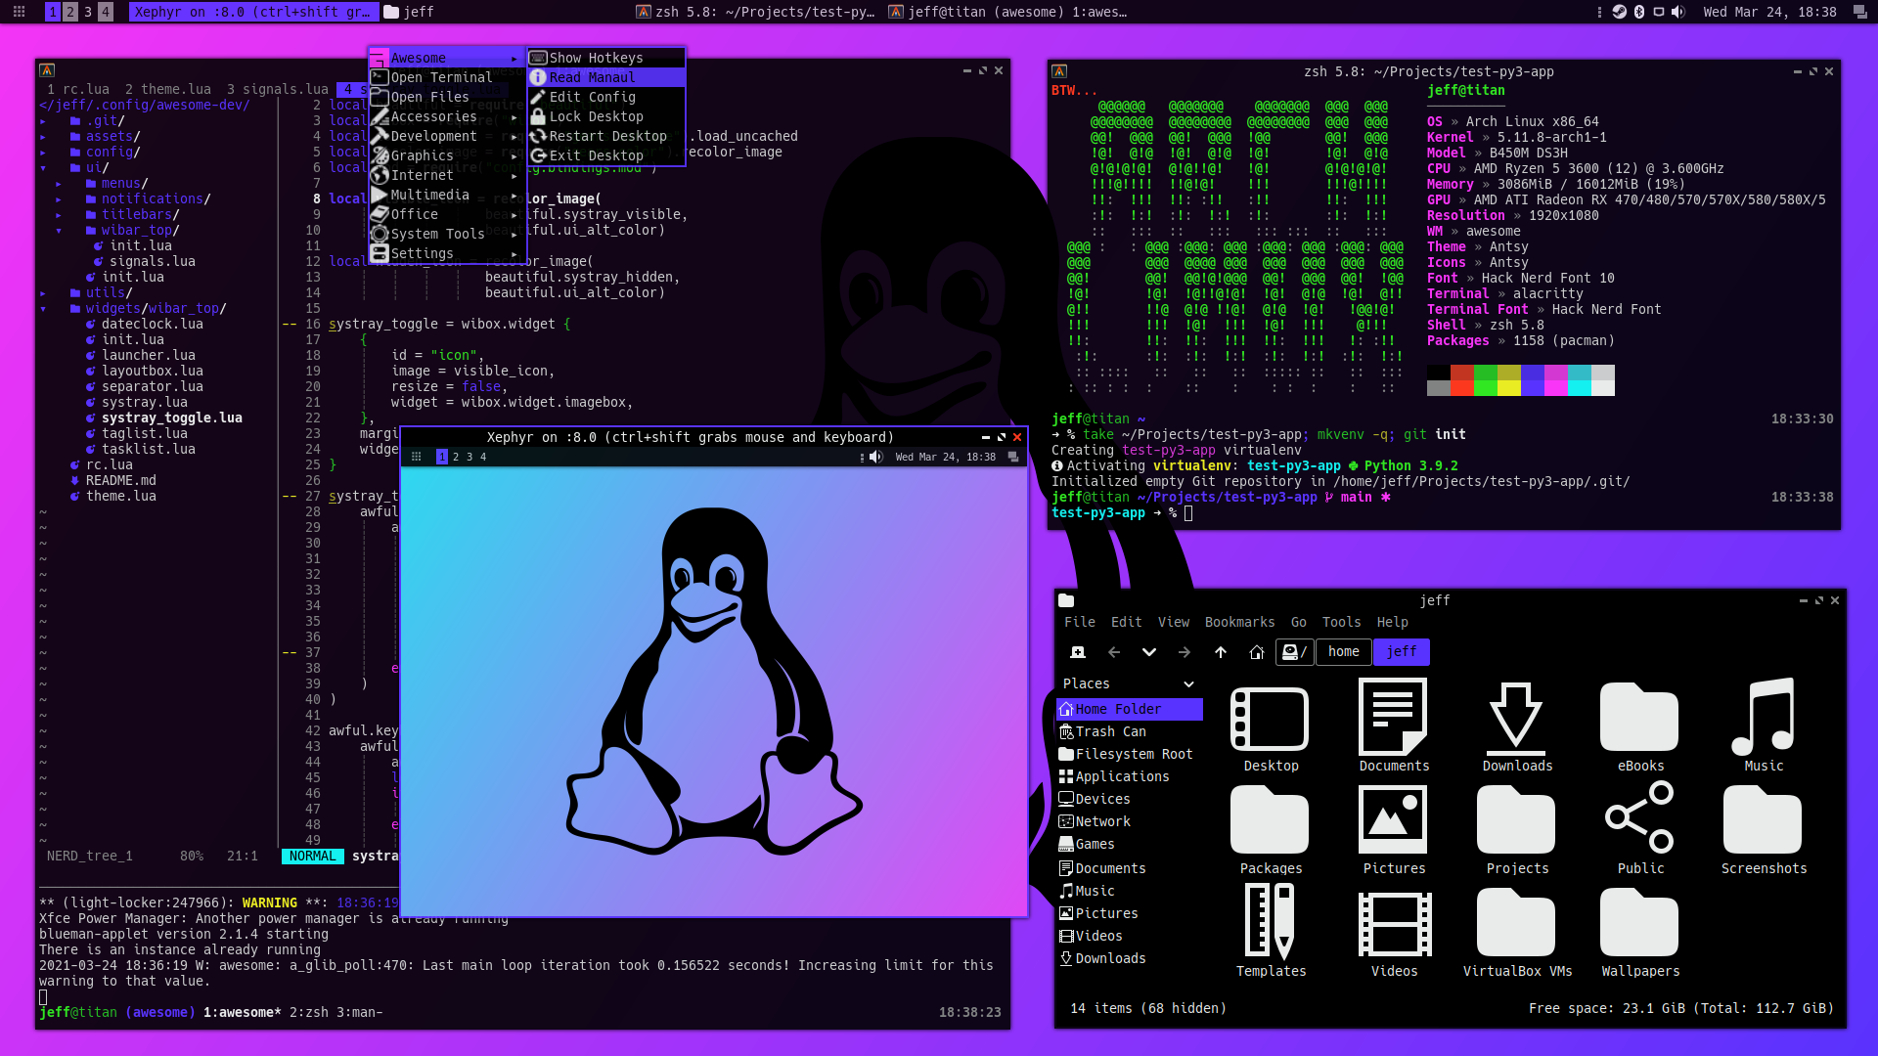Open the history dropdown arrow in file manager toolbar
Viewport: 1878px width, 1056px height.
point(1149,652)
